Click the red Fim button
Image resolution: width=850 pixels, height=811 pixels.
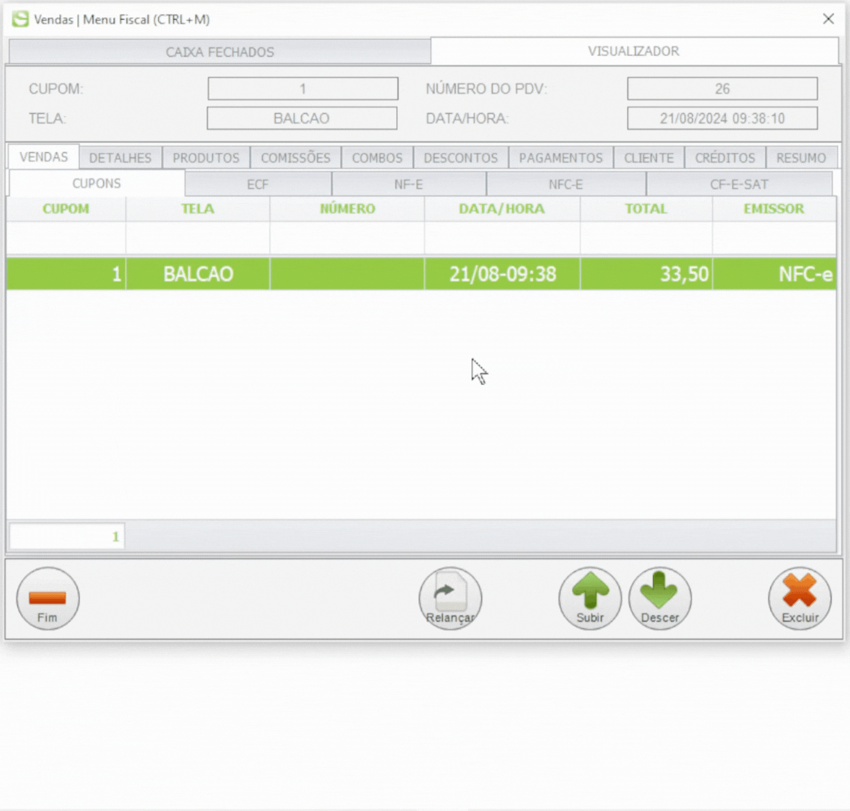coord(48,598)
